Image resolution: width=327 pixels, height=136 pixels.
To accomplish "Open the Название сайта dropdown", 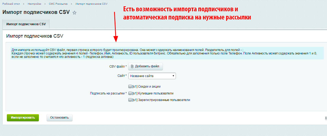I will point(152,76).
